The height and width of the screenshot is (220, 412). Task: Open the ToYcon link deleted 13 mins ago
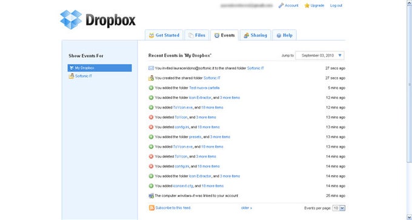181,117
